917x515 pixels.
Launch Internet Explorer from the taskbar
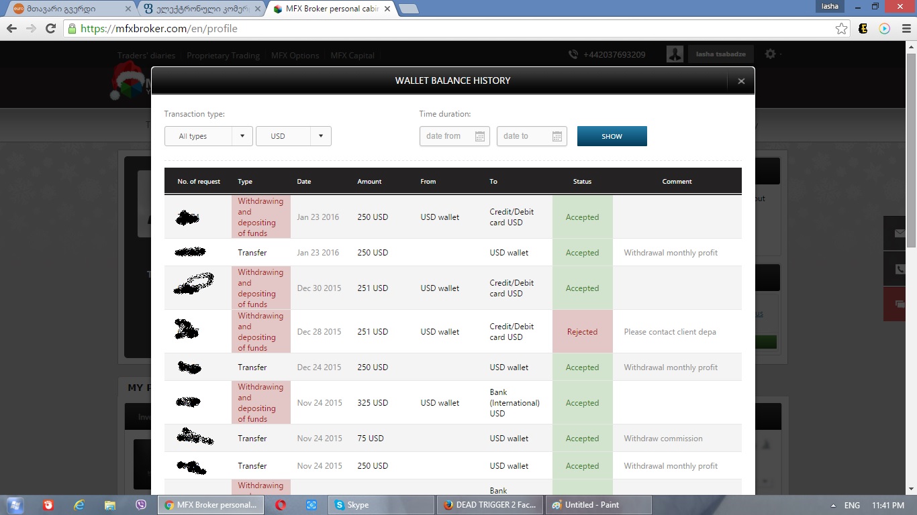tap(79, 505)
